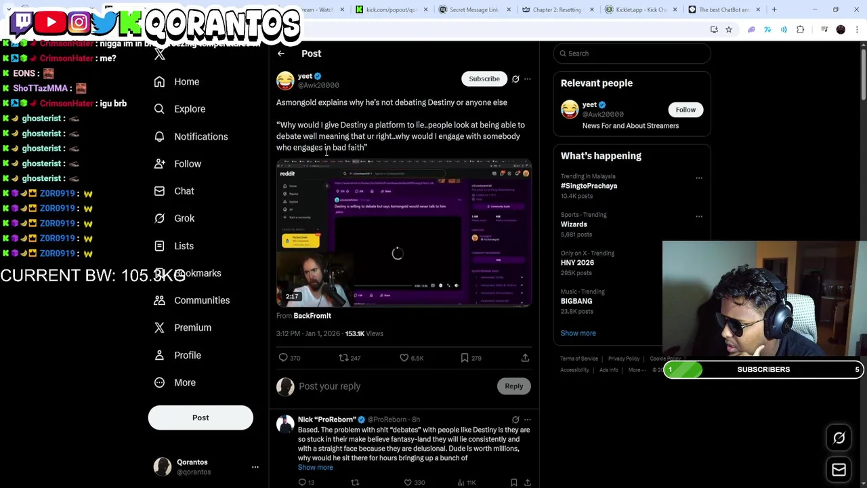Click the Reply button
The height and width of the screenshot is (488, 867).
tap(513, 386)
